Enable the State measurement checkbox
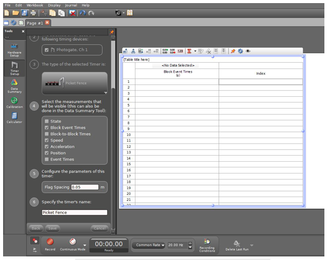The image size is (328, 260). [x=46, y=122]
